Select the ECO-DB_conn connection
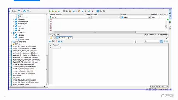Image resolution: width=178 pixels, height=100 pixels. (x=17, y=75)
